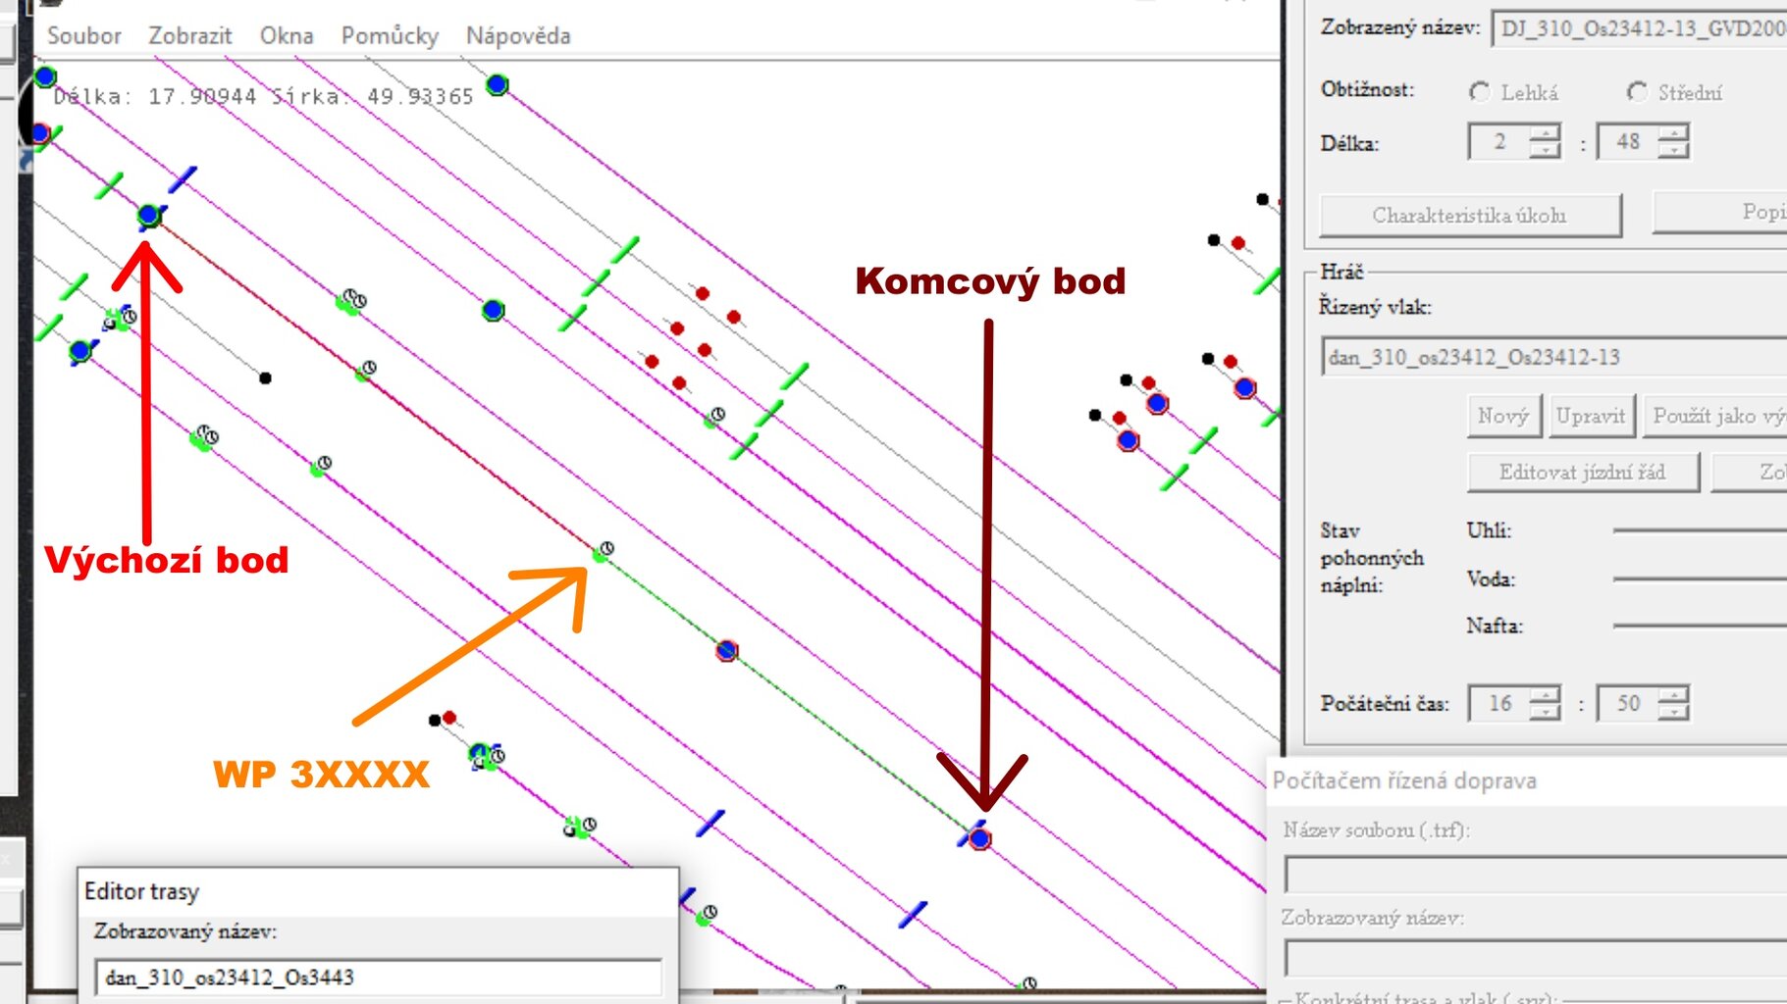1787x1004 pixels.
Task: Increase the Počáteční čas hours value
Action: tap(1545, 694)
